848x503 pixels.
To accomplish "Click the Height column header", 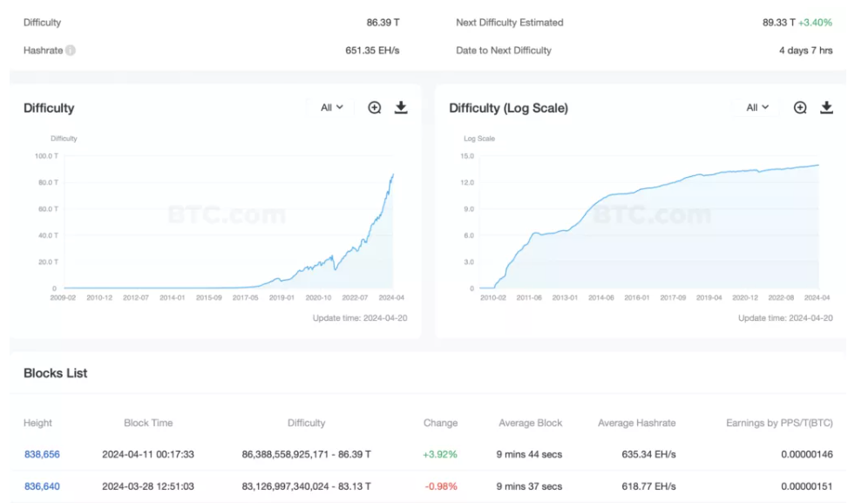I will (x=37, y=423).
